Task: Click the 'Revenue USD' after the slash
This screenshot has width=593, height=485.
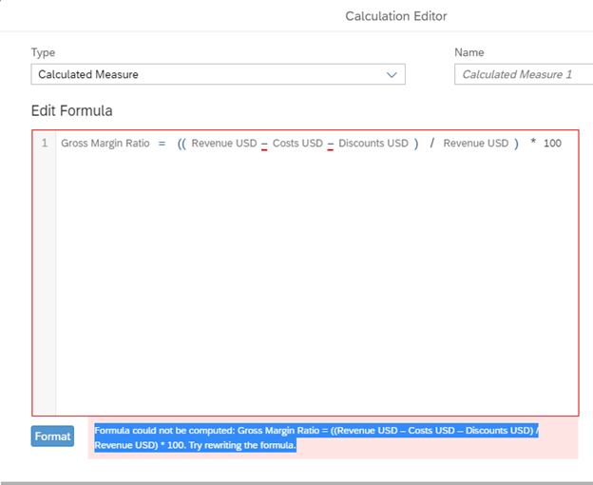Action: 476,144
